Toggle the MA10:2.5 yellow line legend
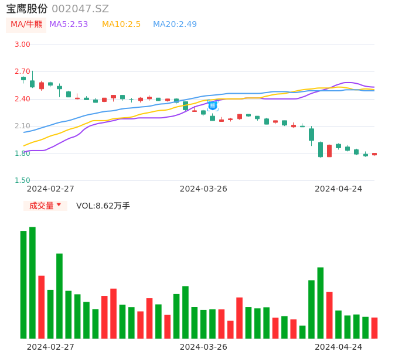Viewport: 402px width, 355px height. [121, 25]
